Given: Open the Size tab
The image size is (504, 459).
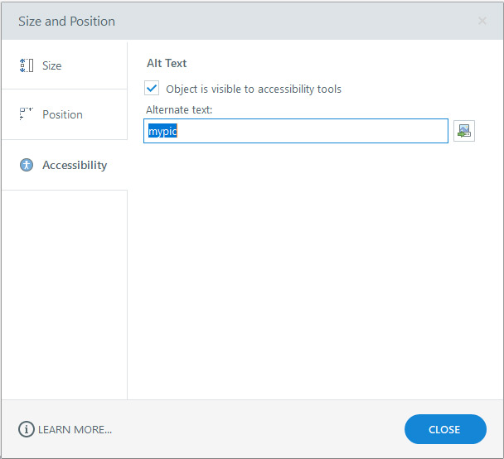Looking at the screenshot, I should tap(65, 65).
